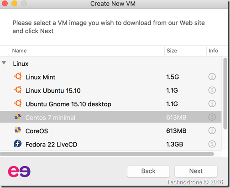This screenshot has width=230, height=188.
Task: Click the Linux Mint Ubuntu-style icon
Action: (x=18, y=76)
